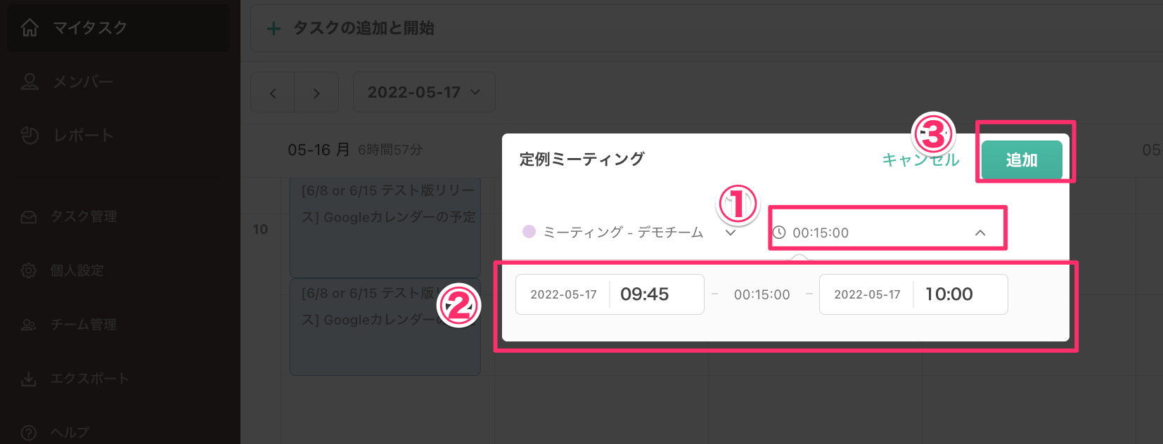Open the レポート clock icon
1163x444 pixels.
coord(29,135)
